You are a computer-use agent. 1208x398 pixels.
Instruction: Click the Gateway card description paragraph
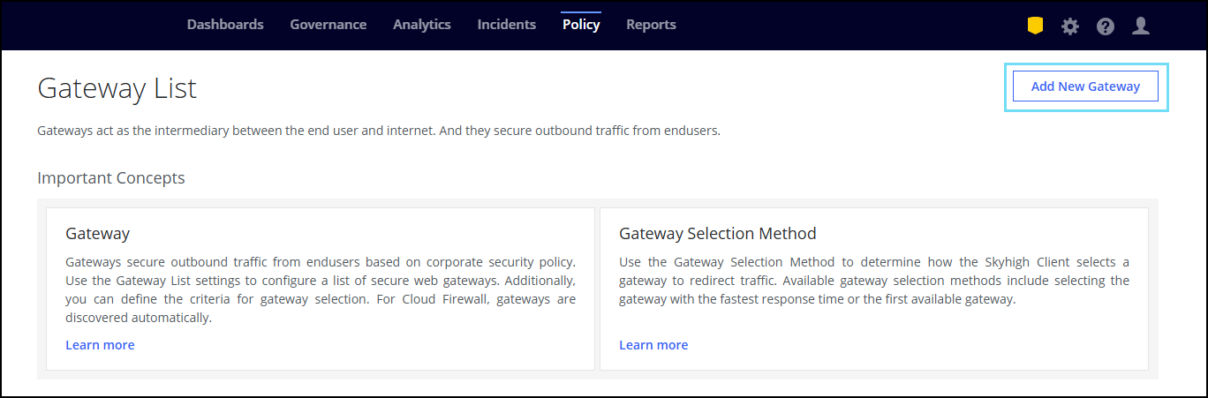tap(321, 290)
